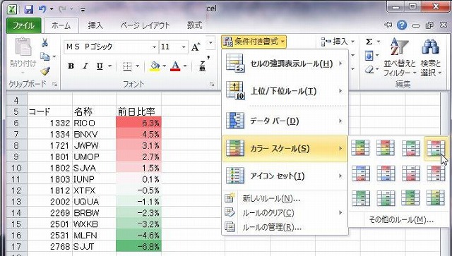Click 新しいルール menu entry
452x256 pixels.
click(x=271, y=198)
